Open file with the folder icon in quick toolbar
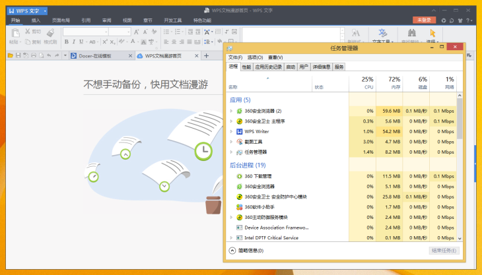Image resolution: width=482 pixels, height=275 pixels. click(11, 55)
